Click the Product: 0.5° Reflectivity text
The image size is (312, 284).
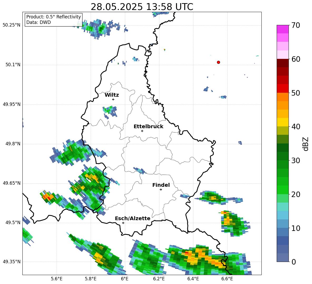tap(53, 17)
